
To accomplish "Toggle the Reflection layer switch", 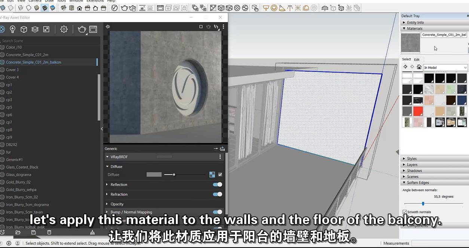I will [217, 184].
